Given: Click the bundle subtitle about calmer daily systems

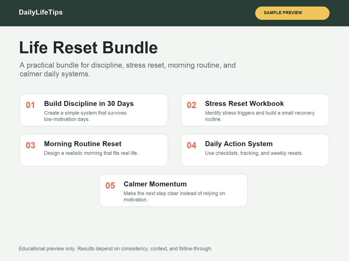Looking at the screenshot, I should click(x=127, y=69).
